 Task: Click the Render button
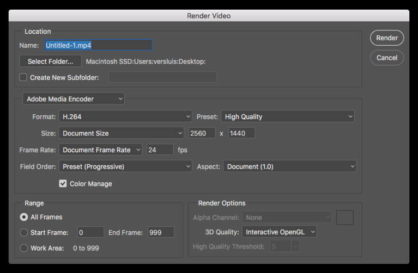click(x=387, y=38)
